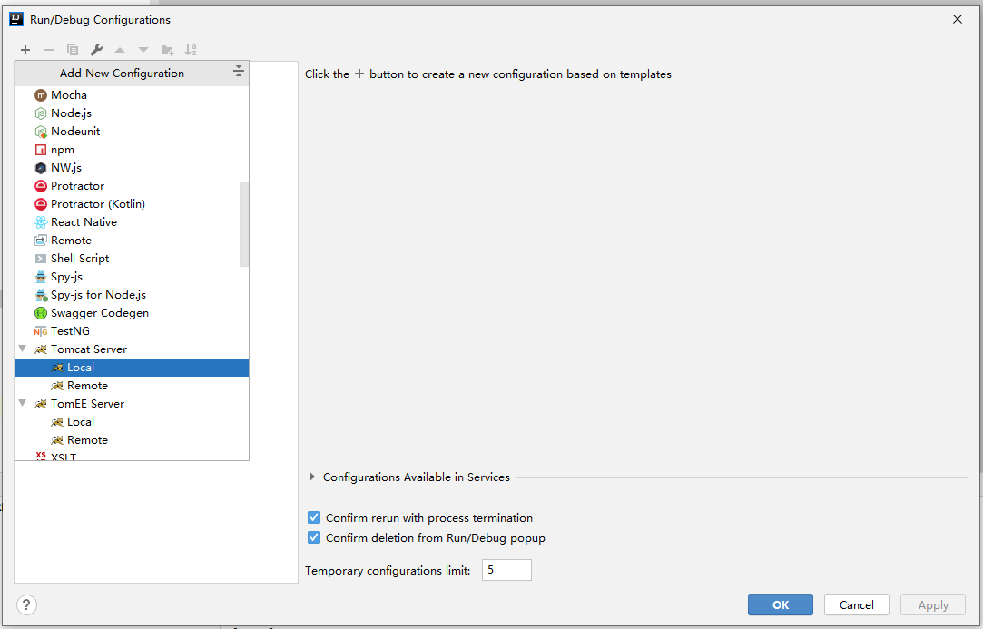Click the Move Up arrow icon
Image resolution: width=983 pixels, height=629 pixels.
[x=120, y=50]
